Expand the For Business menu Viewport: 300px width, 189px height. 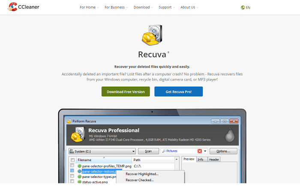click(116, 7)
